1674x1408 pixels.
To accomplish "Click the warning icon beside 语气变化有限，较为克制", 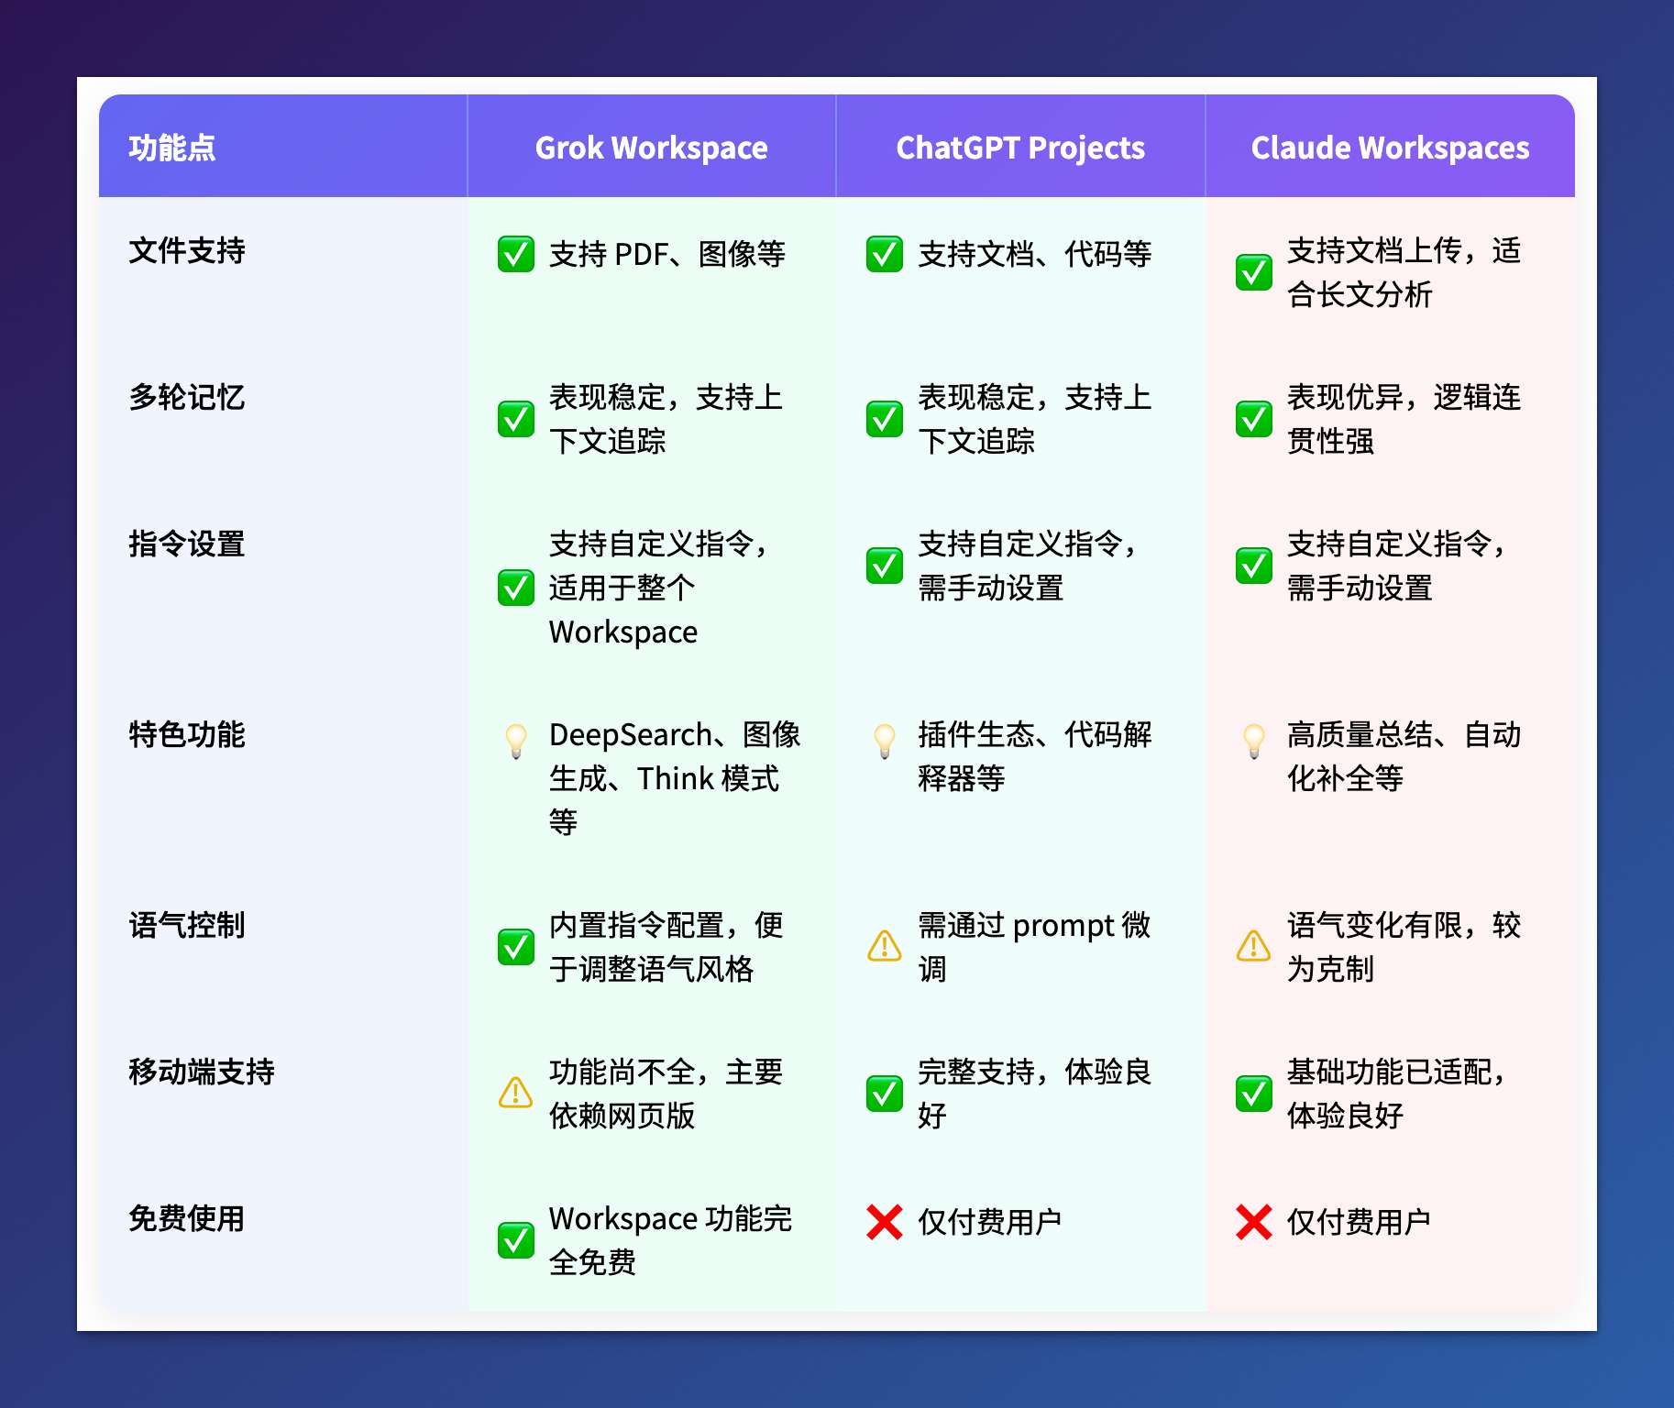I will 1254,946.
